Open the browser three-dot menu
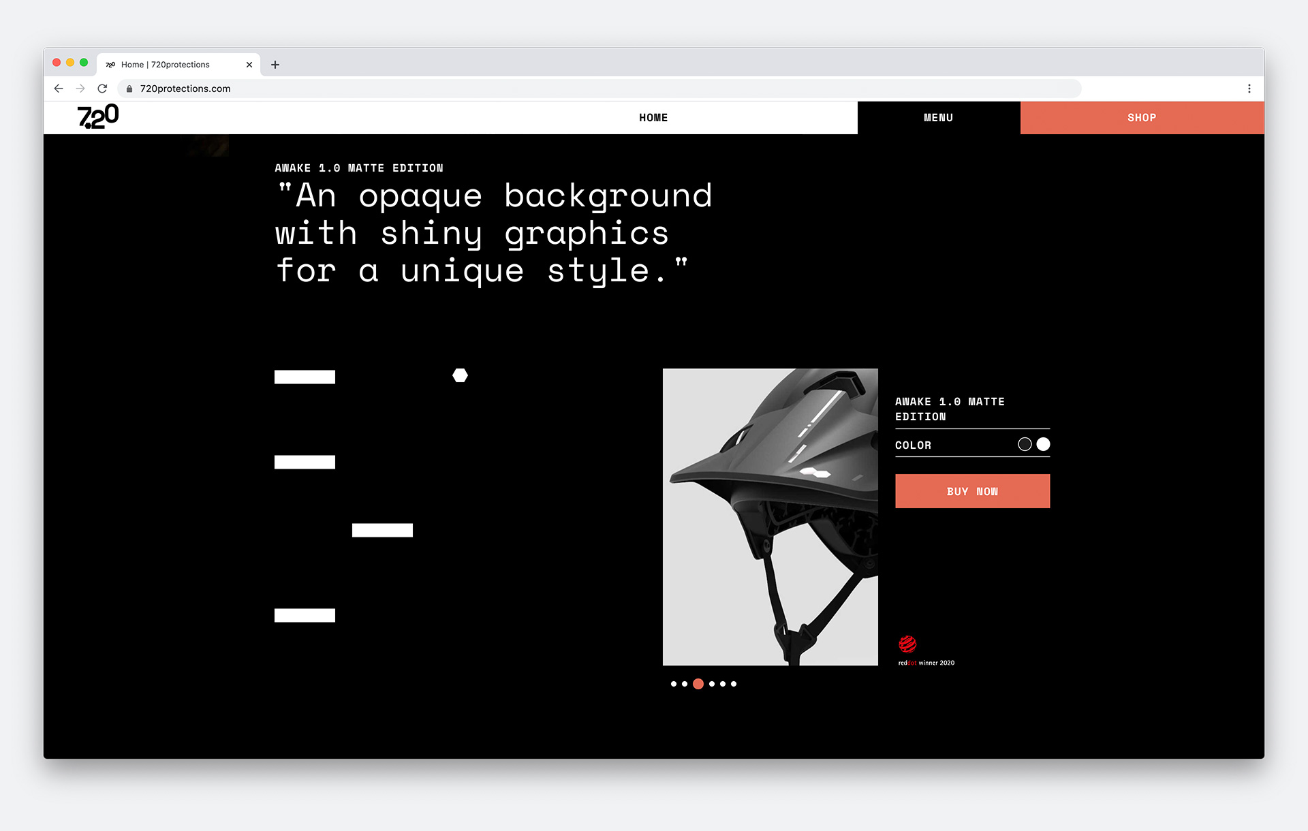 1249,89
